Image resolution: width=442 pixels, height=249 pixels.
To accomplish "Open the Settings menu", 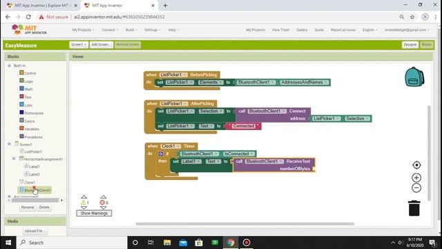I will 153,30.
